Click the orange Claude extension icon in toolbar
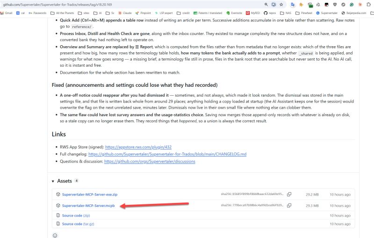 point(360,5)
